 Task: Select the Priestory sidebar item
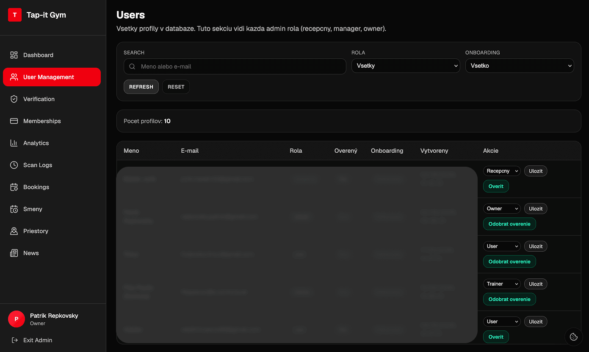pyautogui.click(x=52, y=231)
